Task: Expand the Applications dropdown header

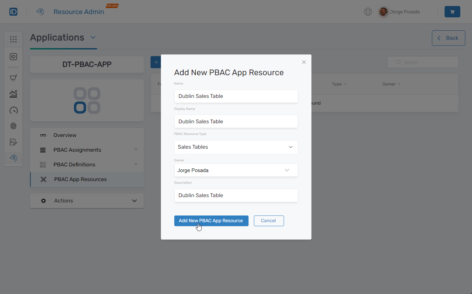Action: 93,37
